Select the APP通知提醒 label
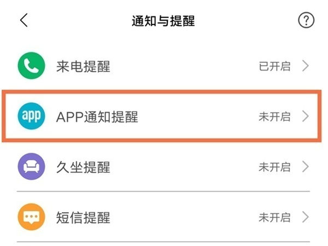This screenshot has width=328, height=246. (97, 116)
